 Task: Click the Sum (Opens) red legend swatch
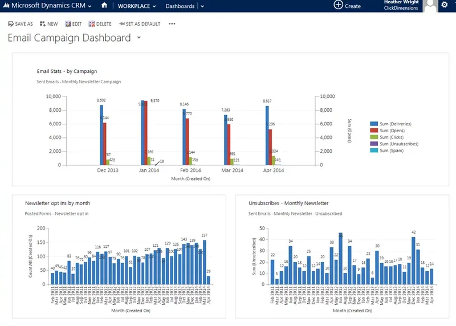point(374,131)
